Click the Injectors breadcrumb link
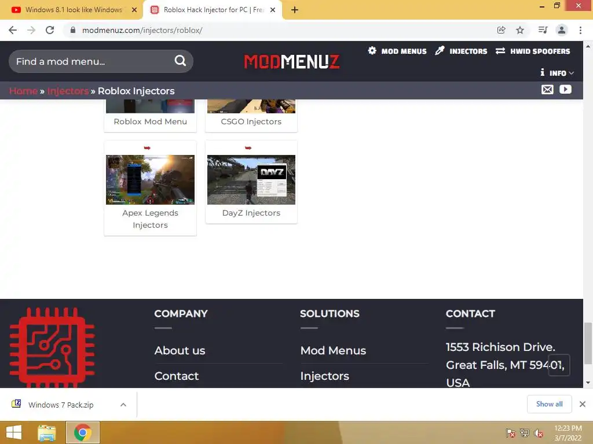The image size is (593, 444). (x=68, y=91)
